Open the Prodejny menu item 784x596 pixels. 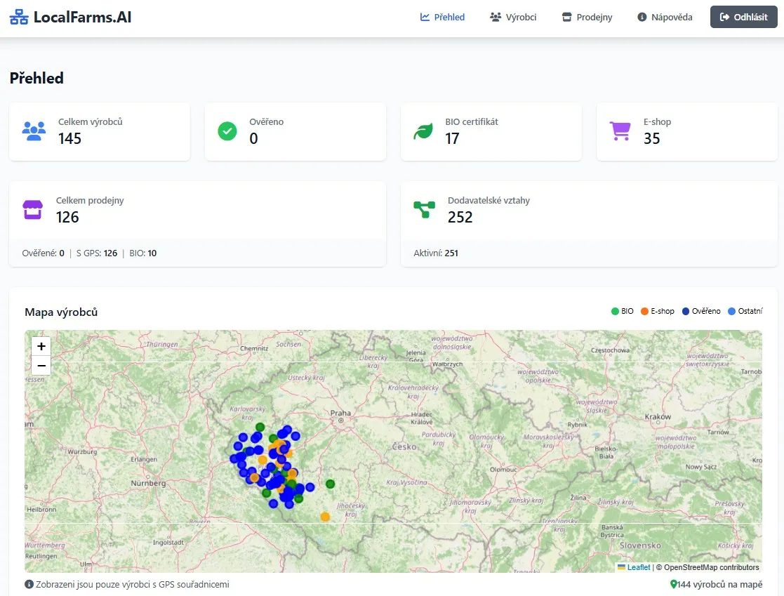click(587, 17)
